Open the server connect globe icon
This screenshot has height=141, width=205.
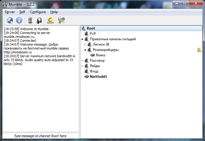(10, 20)
